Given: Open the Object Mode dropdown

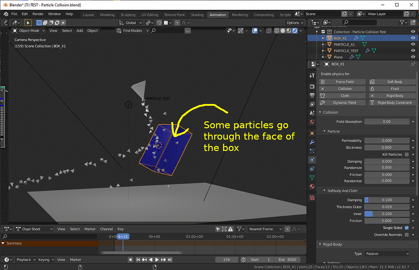Looking at the screenshot, I should pyautogui.click(x=29, y=30).
